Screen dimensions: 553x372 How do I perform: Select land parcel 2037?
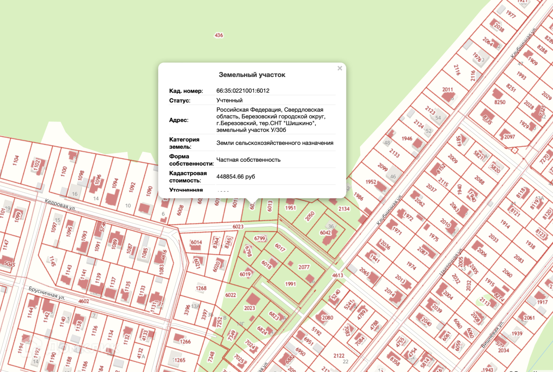pyautogui.click(x=431, y=188)
